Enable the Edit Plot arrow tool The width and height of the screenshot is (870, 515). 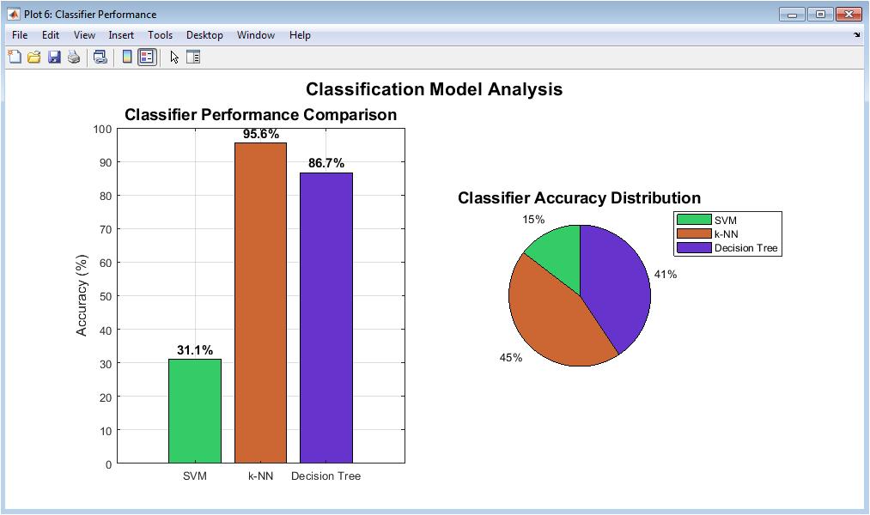(174, 58)
